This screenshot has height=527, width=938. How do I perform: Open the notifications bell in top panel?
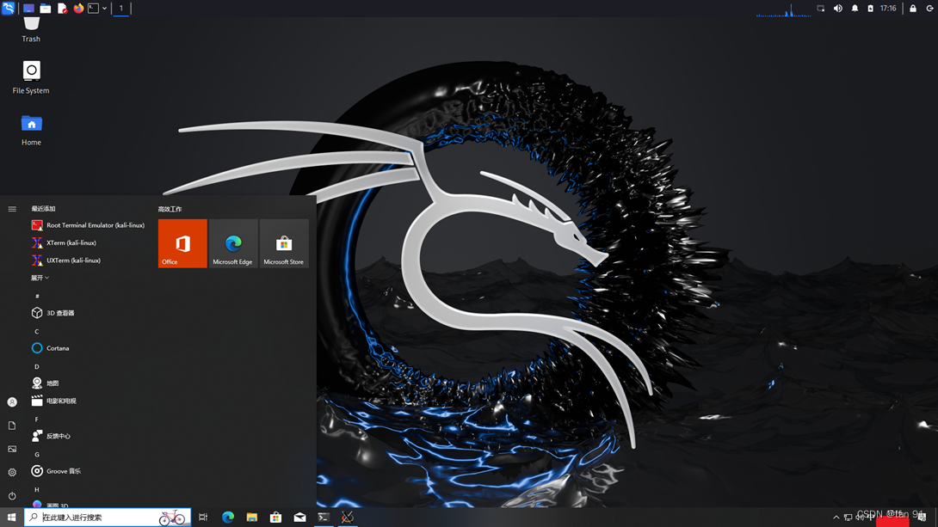[855, 9]
